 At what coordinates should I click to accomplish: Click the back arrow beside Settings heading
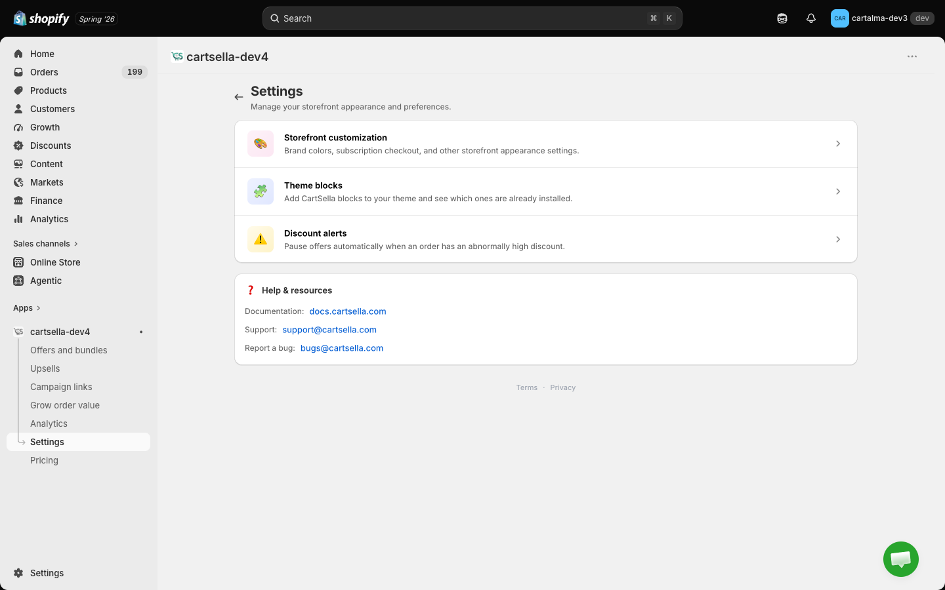[239, 97]
